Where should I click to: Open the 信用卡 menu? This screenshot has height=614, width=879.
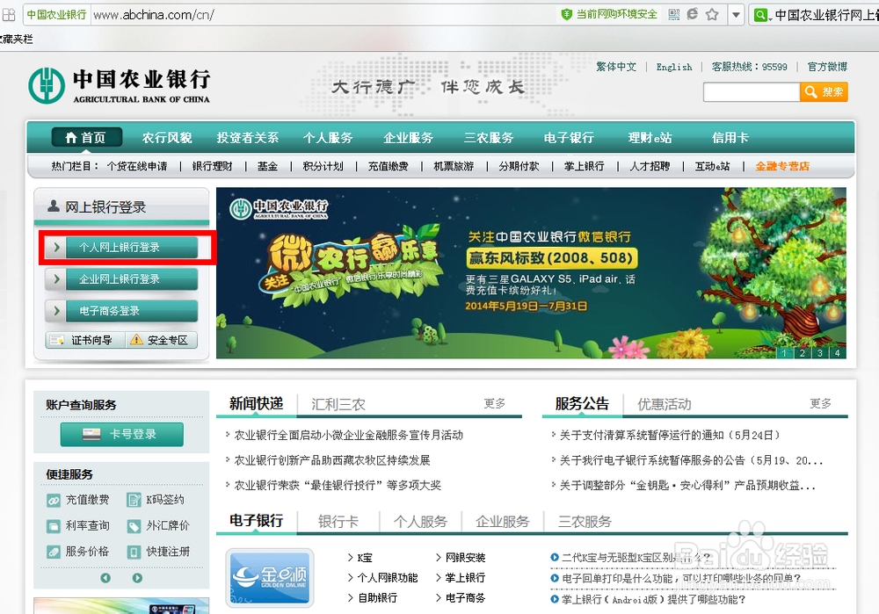point(730,137)
